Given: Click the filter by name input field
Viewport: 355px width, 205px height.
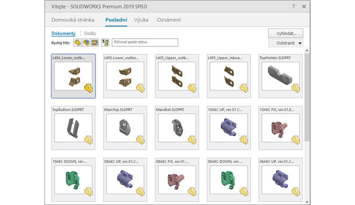Looking at the screenshot, I should (145, 42).
